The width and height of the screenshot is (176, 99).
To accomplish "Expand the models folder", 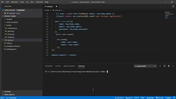I will pyautogui.click(x=5, y=19).
